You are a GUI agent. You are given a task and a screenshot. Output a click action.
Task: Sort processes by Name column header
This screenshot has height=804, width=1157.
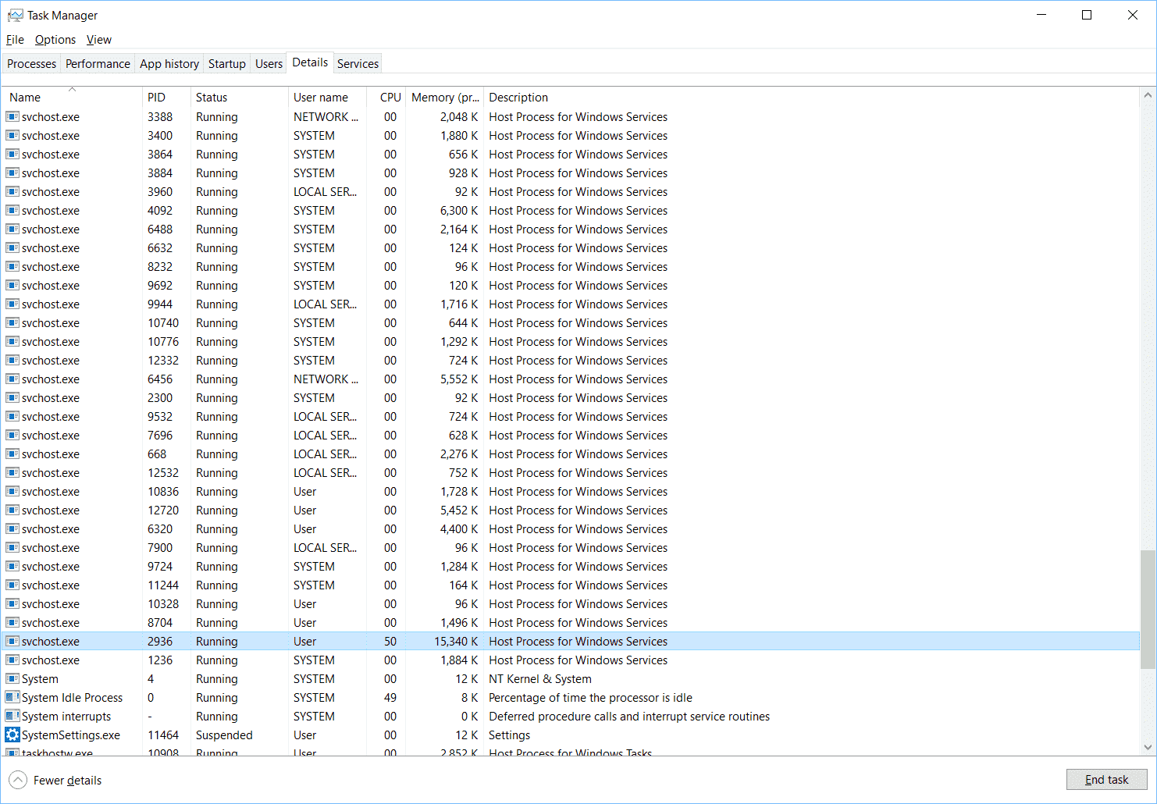(x=25, y=98)
